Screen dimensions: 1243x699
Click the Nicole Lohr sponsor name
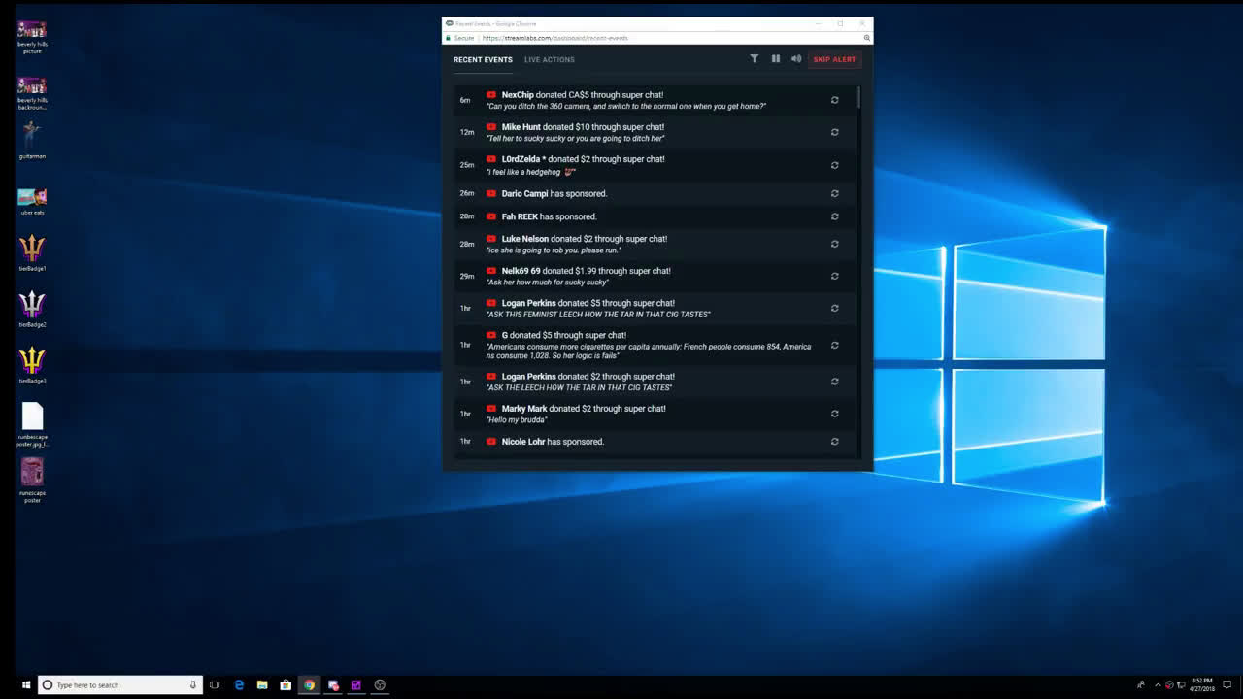click(523, 442)
